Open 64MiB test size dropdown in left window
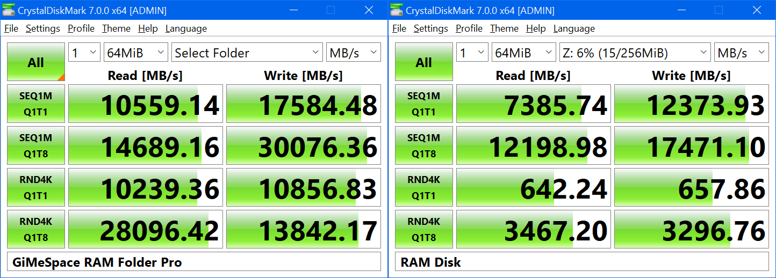Viewport: 776px width, 278px height. [x=136, y=53]
